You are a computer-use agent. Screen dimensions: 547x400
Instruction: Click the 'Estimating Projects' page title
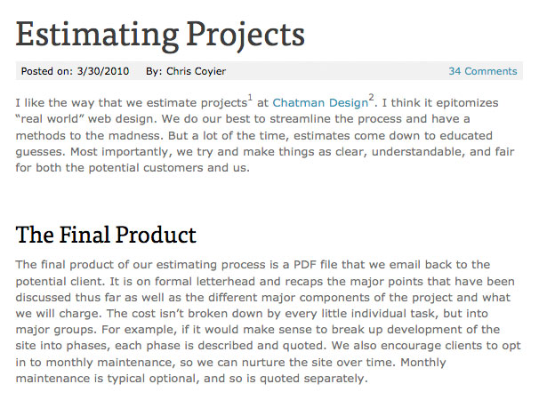(x=160, y=35)
